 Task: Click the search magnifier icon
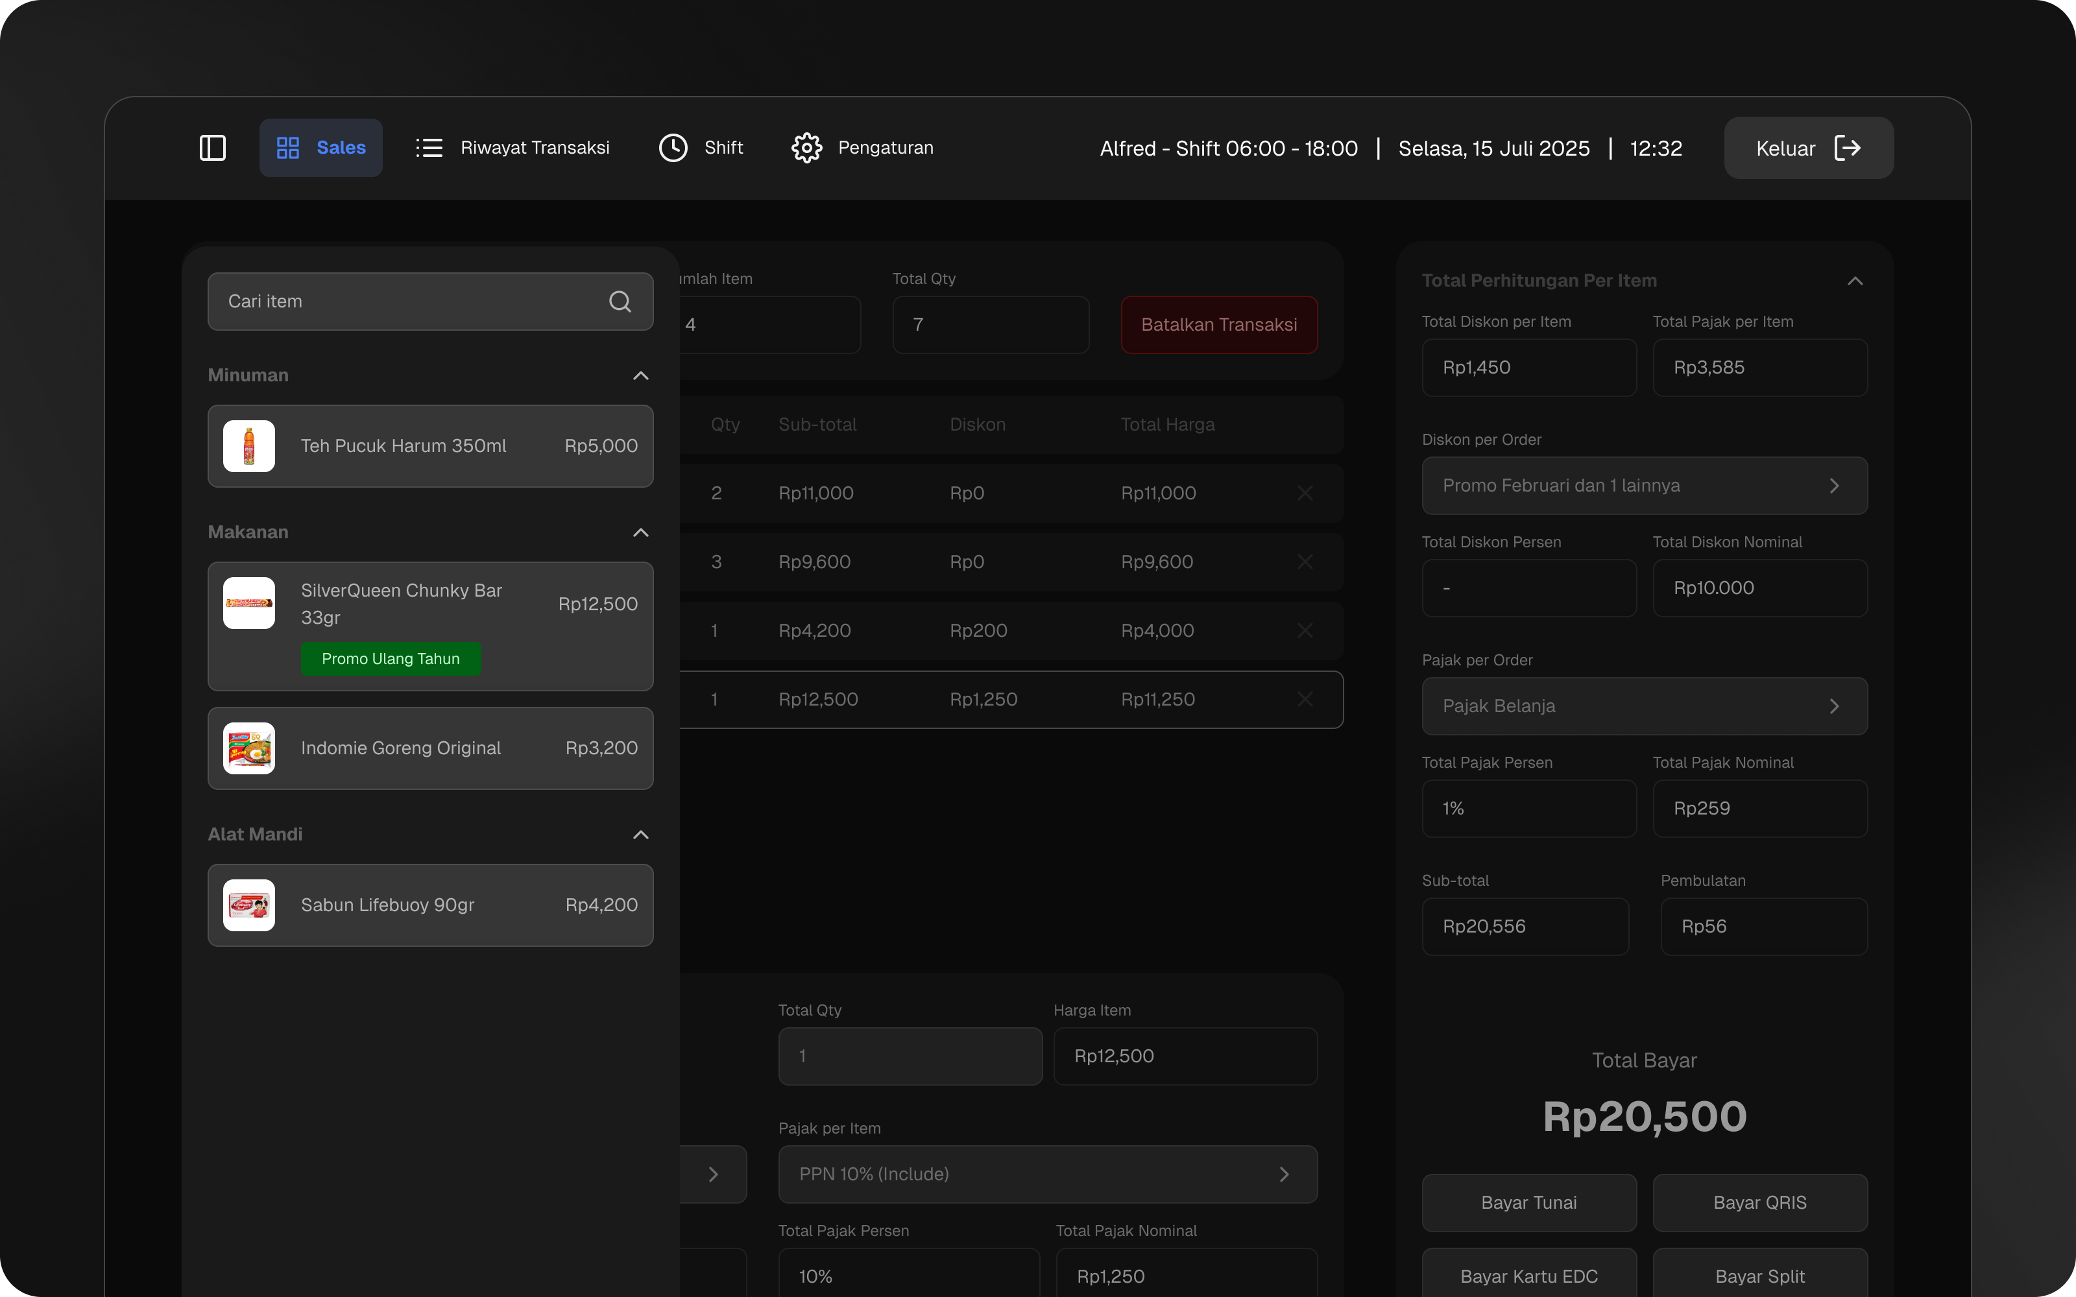(x=620, y=301)
